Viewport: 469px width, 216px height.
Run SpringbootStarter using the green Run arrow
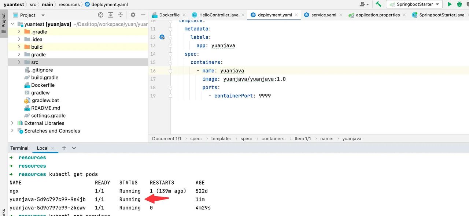[450, 4]
